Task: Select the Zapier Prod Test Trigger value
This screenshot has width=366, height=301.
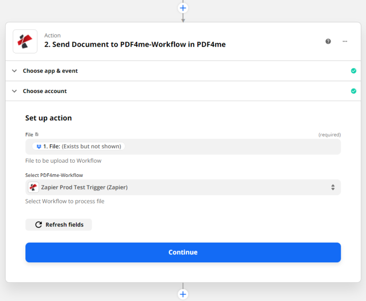Action: tap(84, 187)
